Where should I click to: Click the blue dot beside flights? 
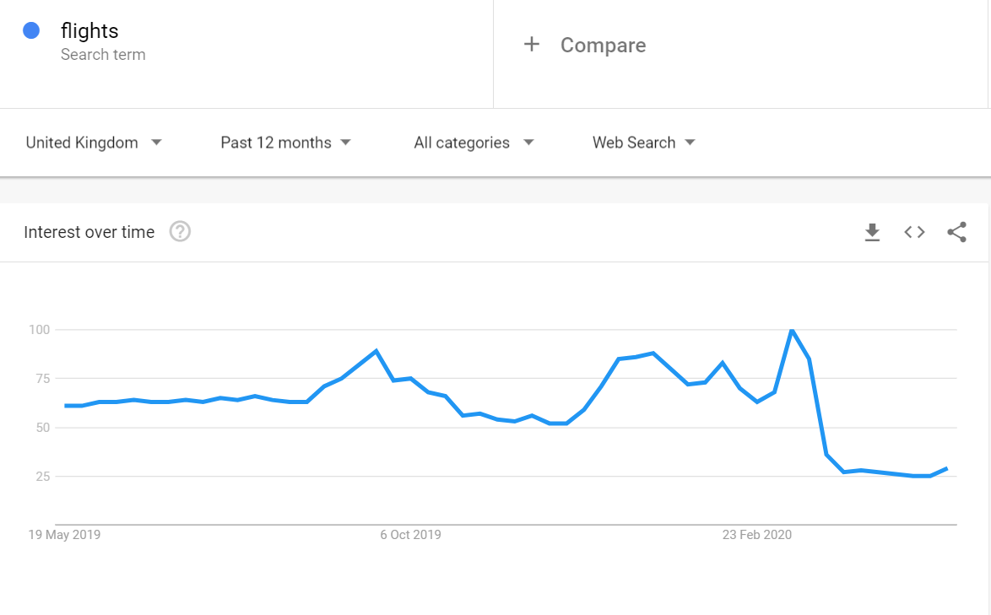tap(31, 31)
